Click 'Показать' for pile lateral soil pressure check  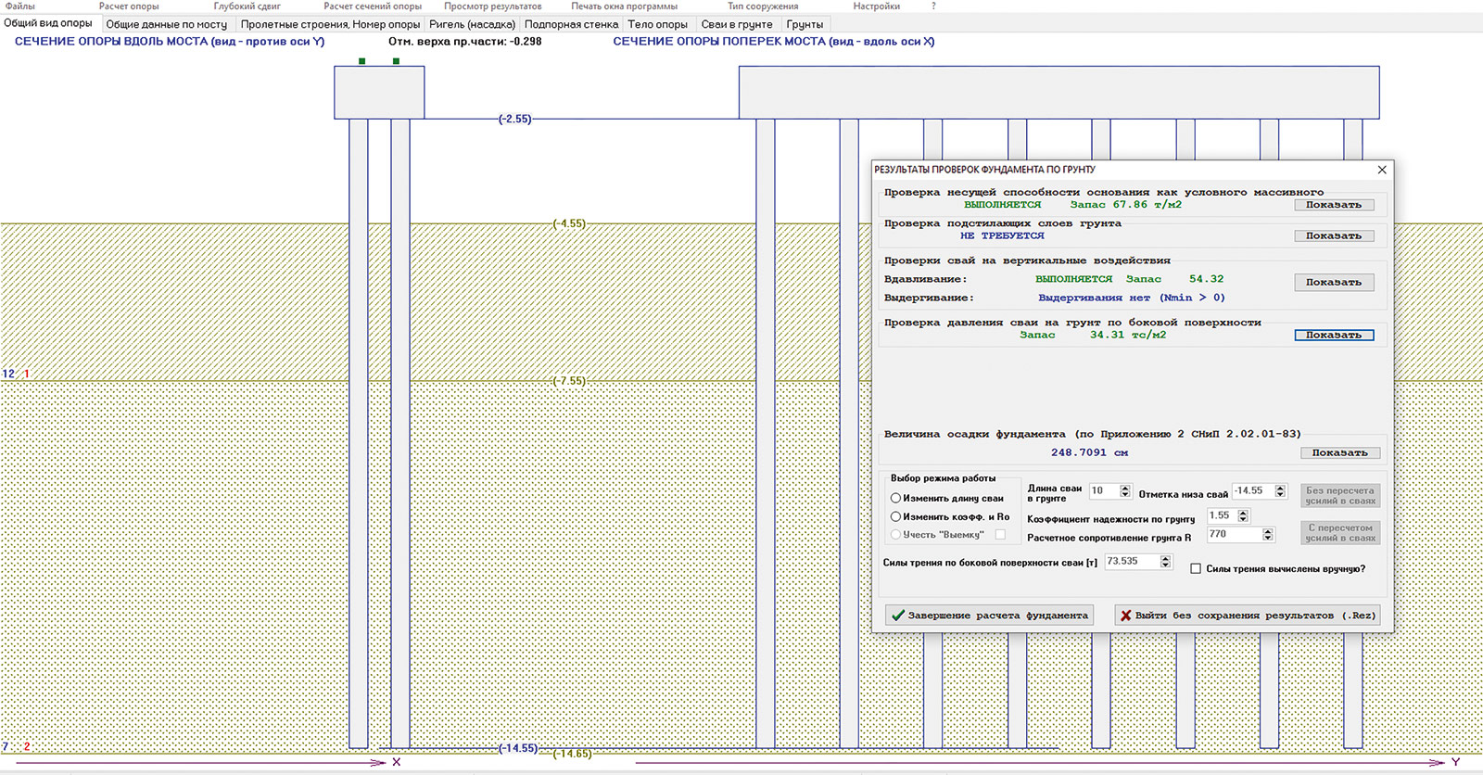(1333, 336)
